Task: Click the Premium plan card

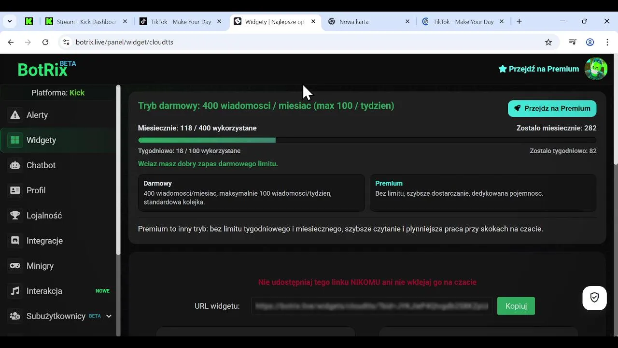Action: (483, 193)
